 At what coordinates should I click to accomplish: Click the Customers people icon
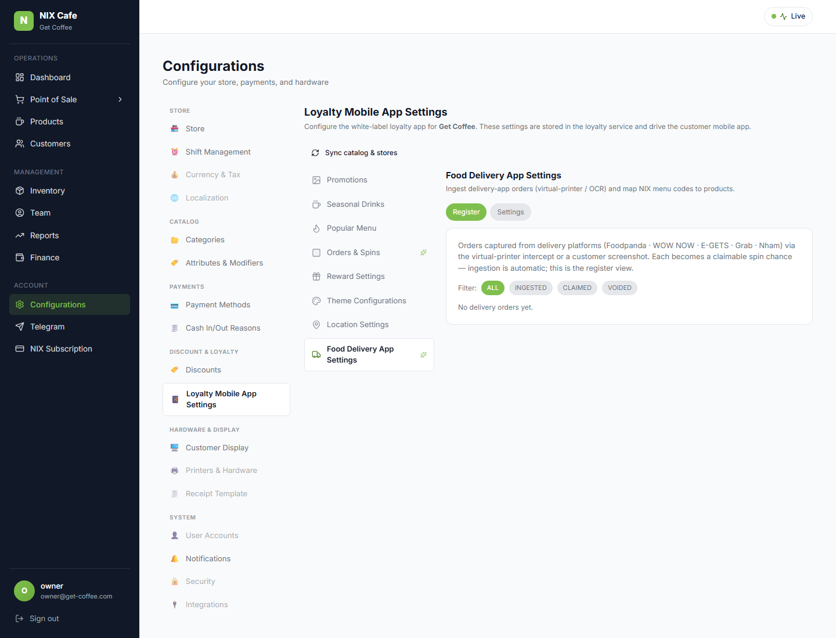[x=20, y=144]
